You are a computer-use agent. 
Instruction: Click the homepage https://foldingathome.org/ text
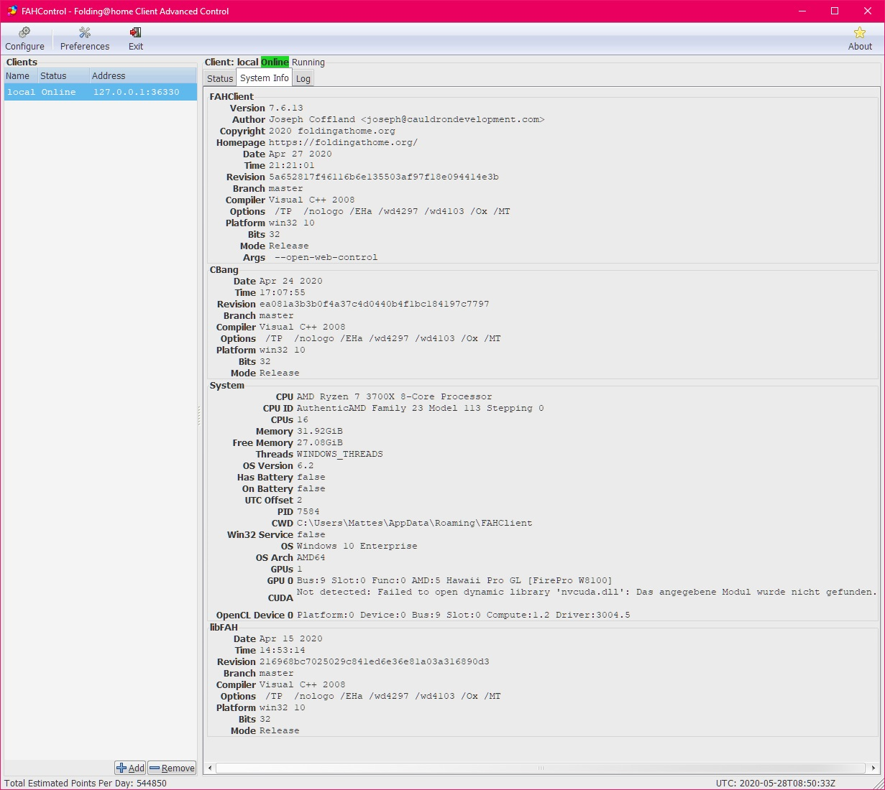pos(343,142)
